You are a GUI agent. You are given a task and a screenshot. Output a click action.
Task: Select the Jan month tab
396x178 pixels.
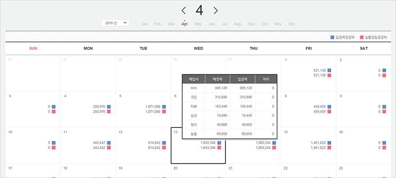pos(144,24)
